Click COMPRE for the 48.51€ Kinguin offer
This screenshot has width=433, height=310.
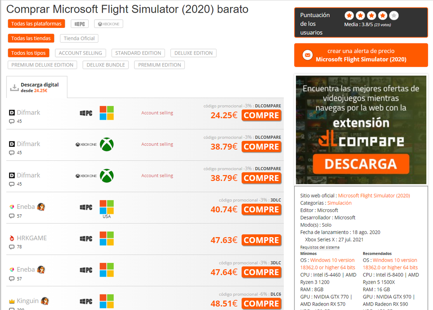click(261, 303)
